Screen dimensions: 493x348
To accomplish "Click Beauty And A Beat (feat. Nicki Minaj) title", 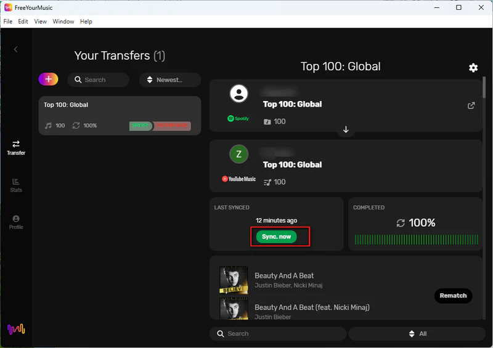I will (312, 307).
